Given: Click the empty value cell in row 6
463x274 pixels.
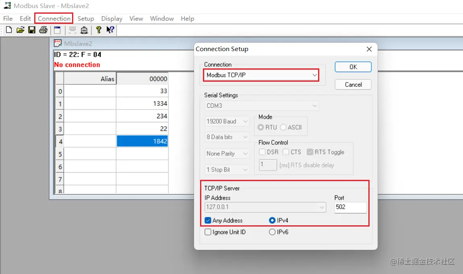Looking at the screenshot, I should [143, 167].
